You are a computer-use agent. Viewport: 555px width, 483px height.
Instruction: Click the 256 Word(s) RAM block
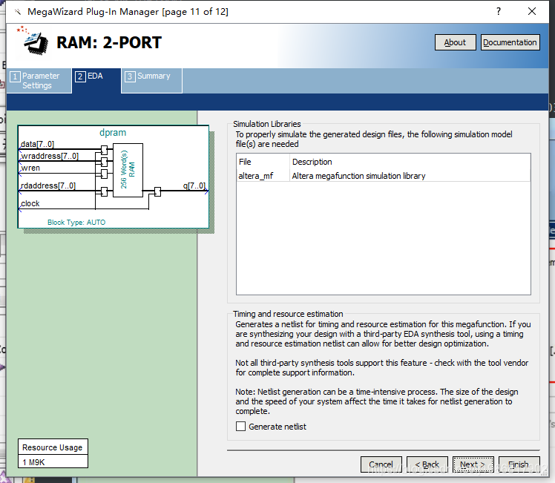128,170
